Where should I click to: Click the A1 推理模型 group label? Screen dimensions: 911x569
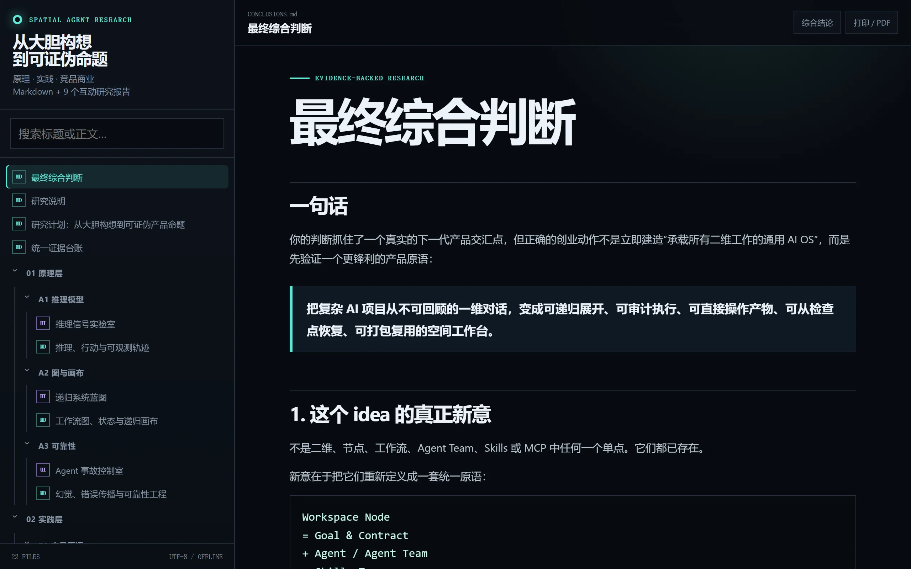(x=61, y=299)
